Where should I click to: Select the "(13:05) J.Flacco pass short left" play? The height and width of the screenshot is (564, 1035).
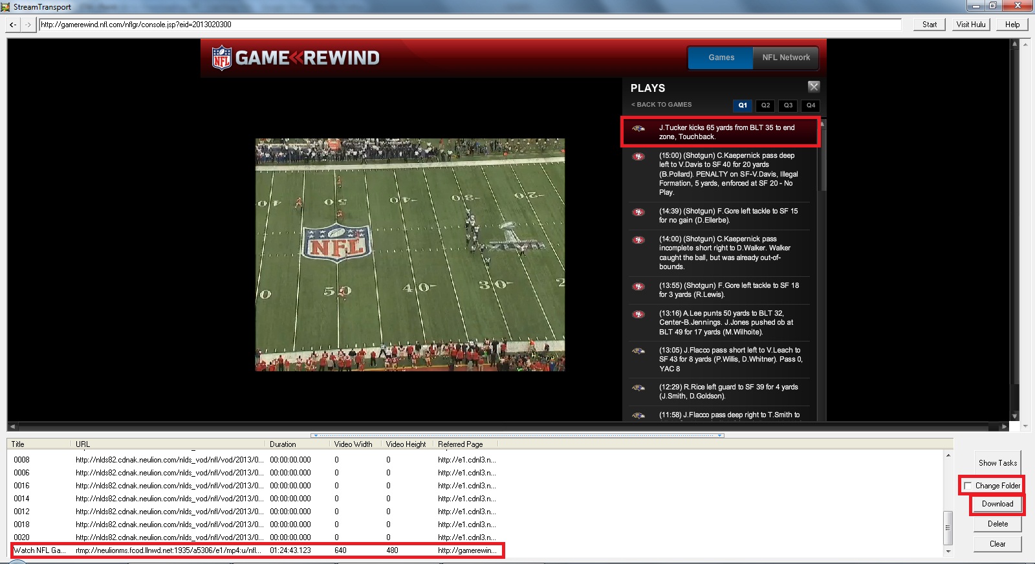(720, 360)
